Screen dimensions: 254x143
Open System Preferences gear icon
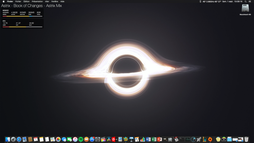pos(98,139)
